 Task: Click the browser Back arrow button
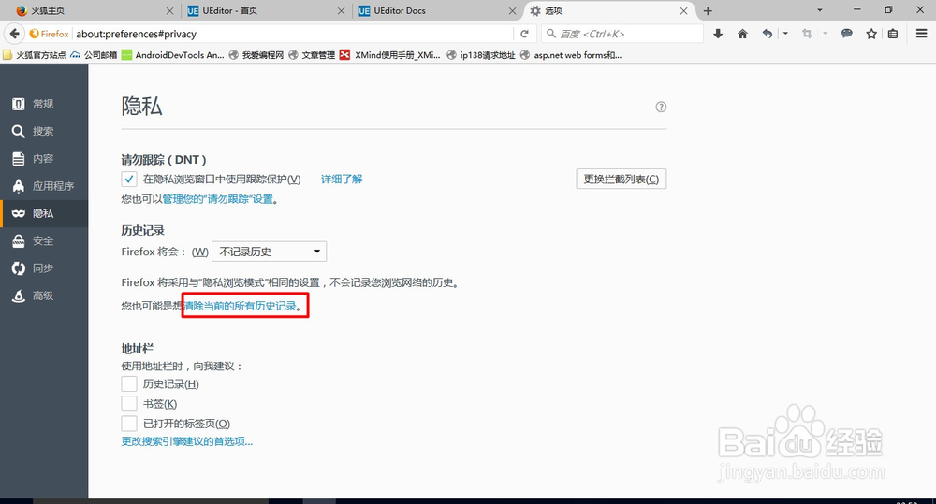coord(14,34)
